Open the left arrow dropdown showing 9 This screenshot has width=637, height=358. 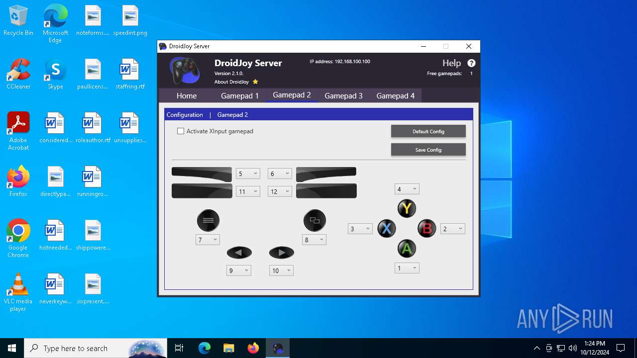click(x=239, y=270)
